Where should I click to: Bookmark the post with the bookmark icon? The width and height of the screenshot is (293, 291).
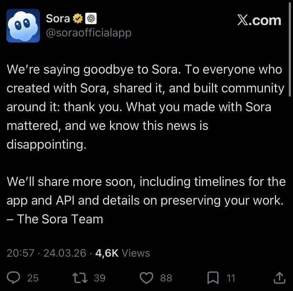pos(213,278)
